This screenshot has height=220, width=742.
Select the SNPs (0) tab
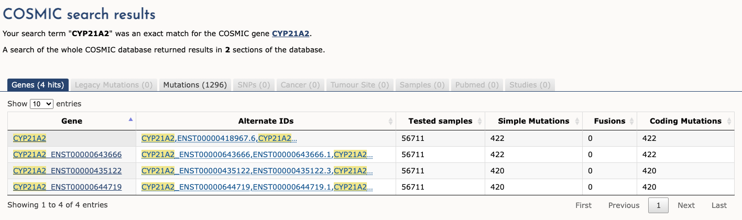[254, 85]
